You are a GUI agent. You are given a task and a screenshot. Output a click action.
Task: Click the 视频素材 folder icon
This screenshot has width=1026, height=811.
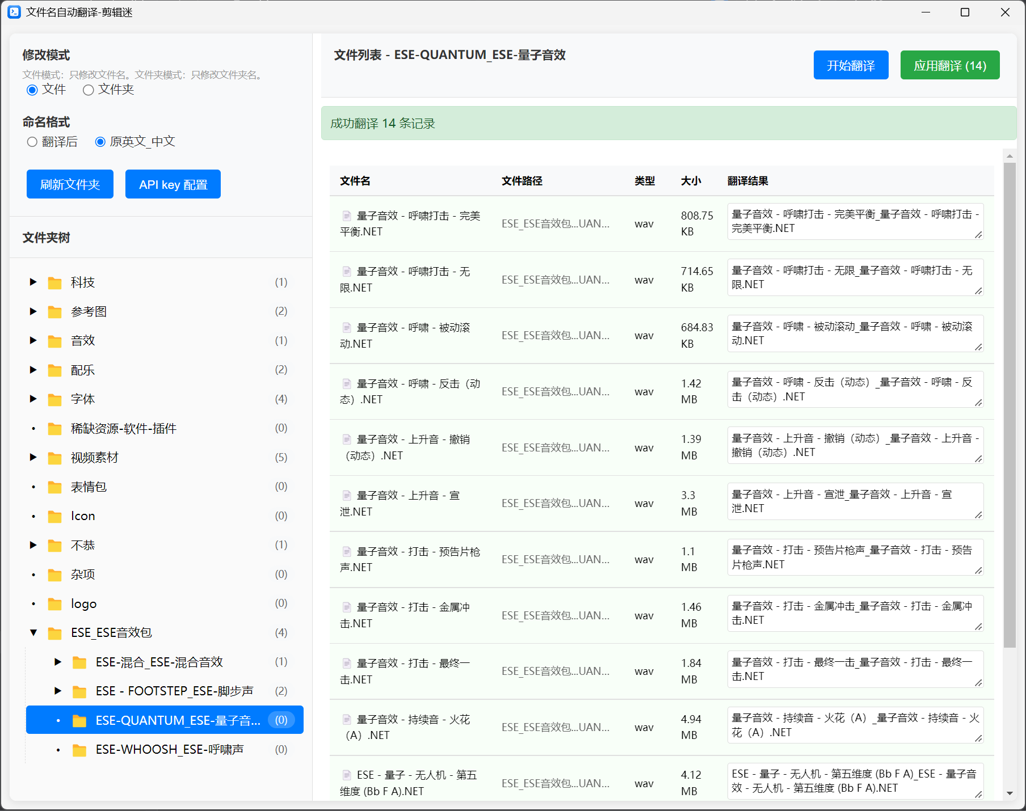point(55,458)
